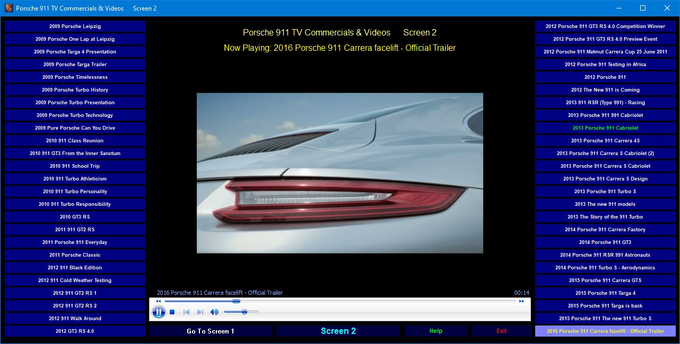
Task: Play 2012 Porsche 911 Testing in Africa
Action: (x=605, y=65)
